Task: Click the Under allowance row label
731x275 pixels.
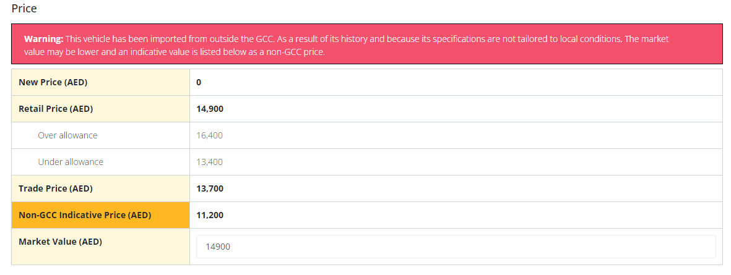Action: (71, 162)
